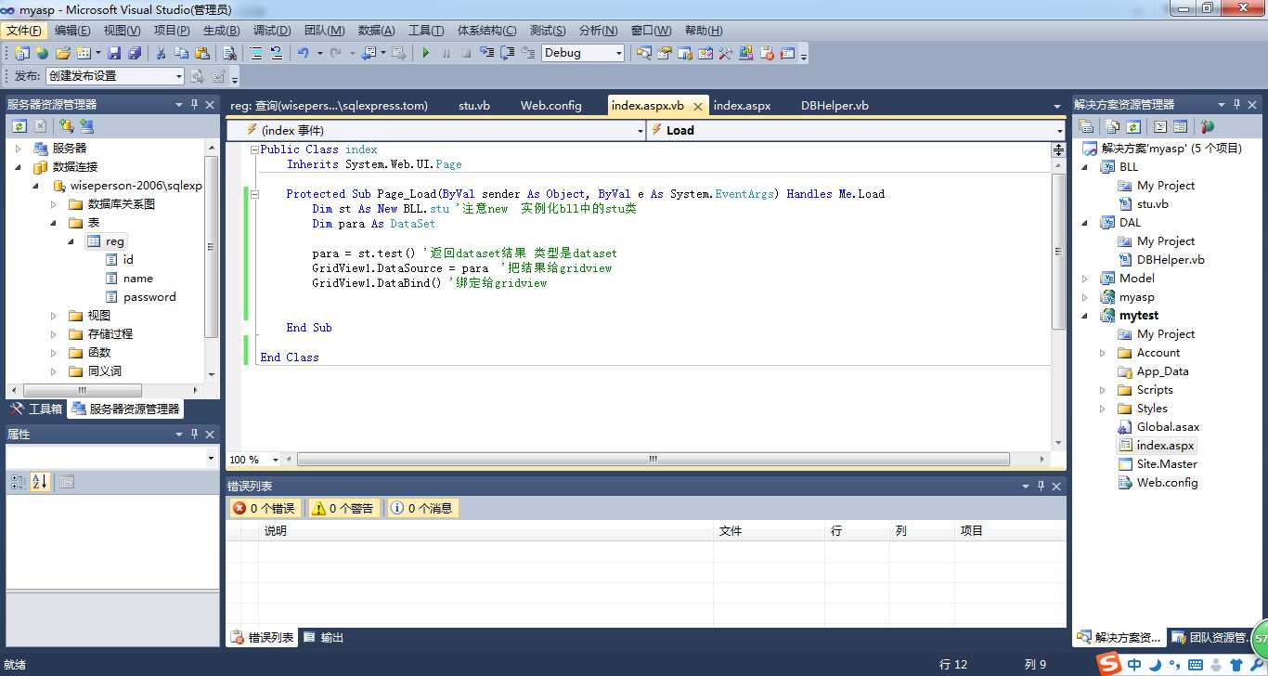Viewport: 1268px width, 676px height.
Task: Open the Toolbox via the hammer-wrench icon
Action: [x=725, y=53]
